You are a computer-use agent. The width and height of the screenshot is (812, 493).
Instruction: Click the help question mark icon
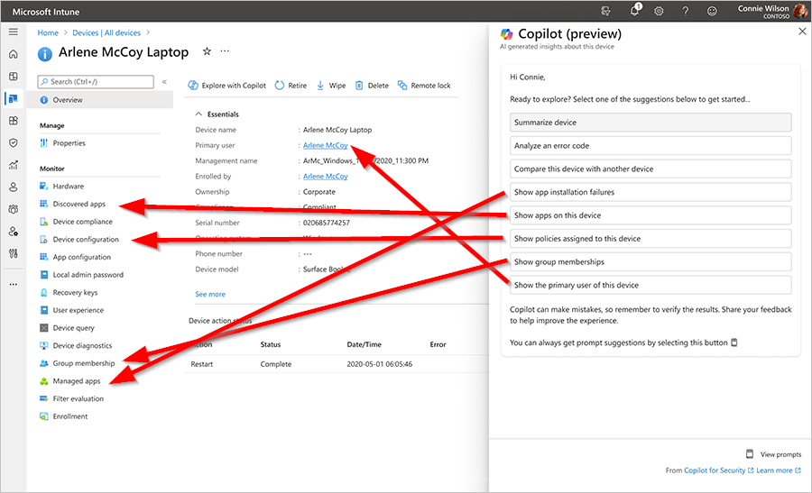tap(685, 11)
